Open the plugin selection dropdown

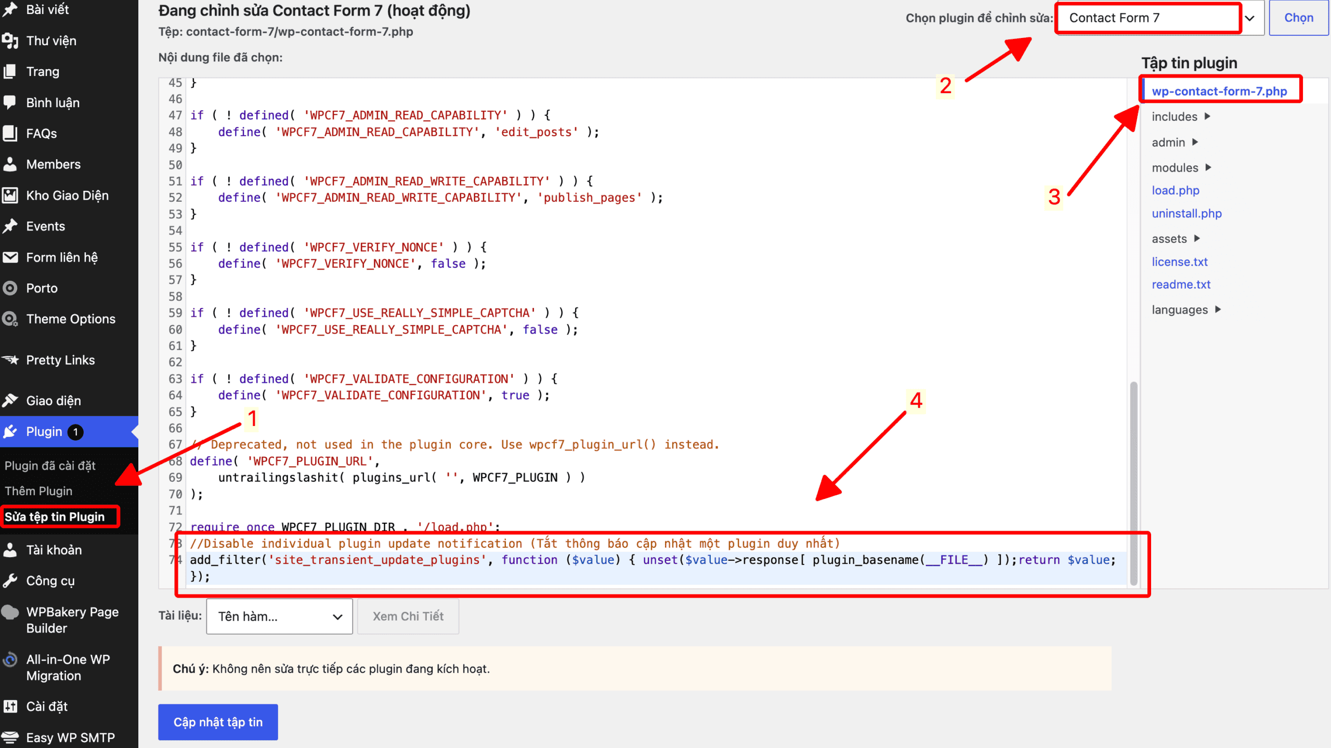click(x=1160, y=18)
